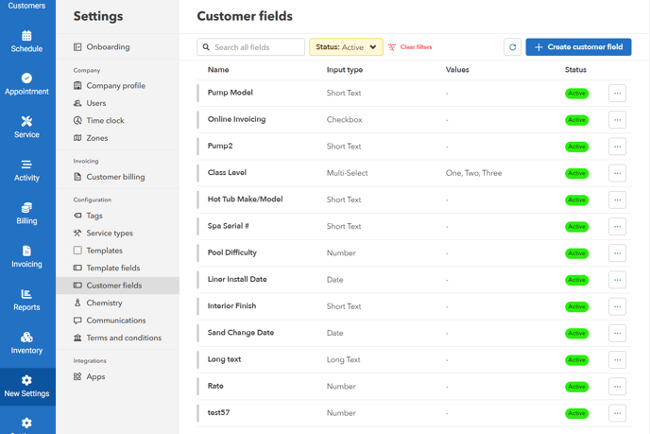Click the Active status badge for Rate
Viewport: 650px width, 434px height.
tap(576, 387)
